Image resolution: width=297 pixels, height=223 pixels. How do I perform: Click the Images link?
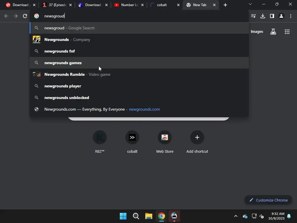tap(257, 32)
